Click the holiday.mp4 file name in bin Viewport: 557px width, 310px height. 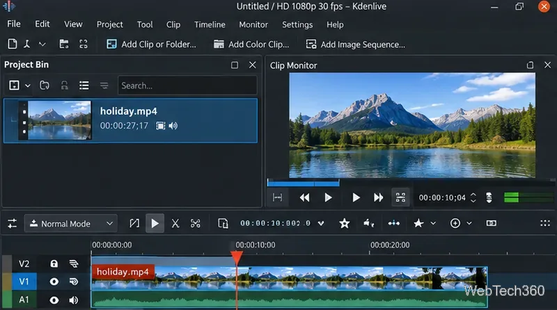pyautogui.click(x=128, y=111)
